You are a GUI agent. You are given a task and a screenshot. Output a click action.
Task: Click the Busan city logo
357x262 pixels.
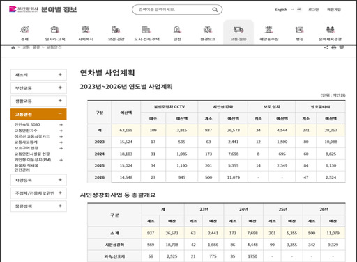pyautogui.click(x=23, y=9)
